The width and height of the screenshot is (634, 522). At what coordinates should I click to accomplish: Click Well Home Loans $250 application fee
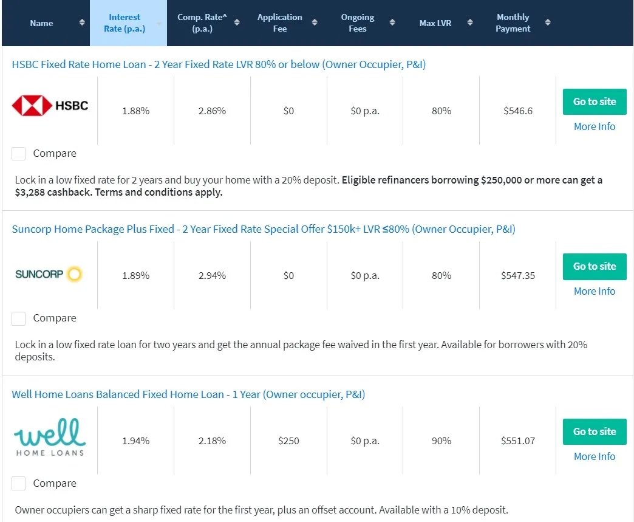(288, 441)
